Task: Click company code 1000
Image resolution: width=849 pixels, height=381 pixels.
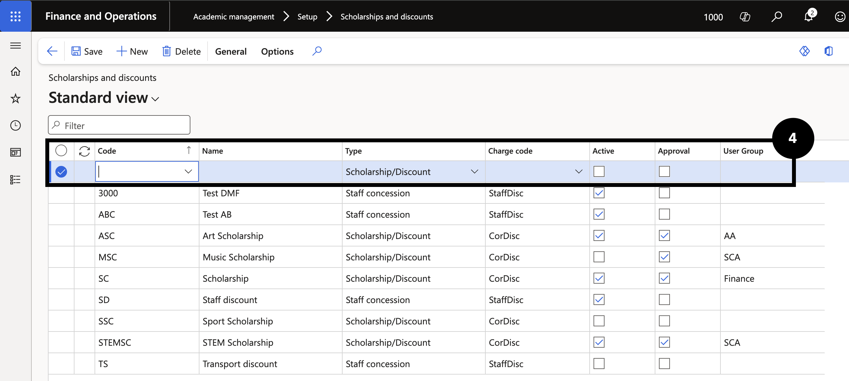Action: pos(713,17)
